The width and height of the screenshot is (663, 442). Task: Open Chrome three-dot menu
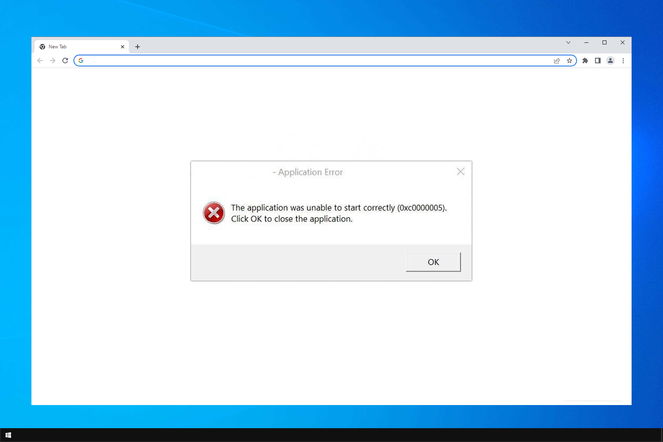(x=623, y=61)
